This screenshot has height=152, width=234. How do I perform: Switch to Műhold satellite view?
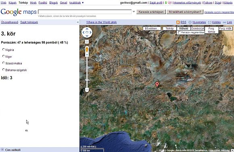(x=184, y=29)
